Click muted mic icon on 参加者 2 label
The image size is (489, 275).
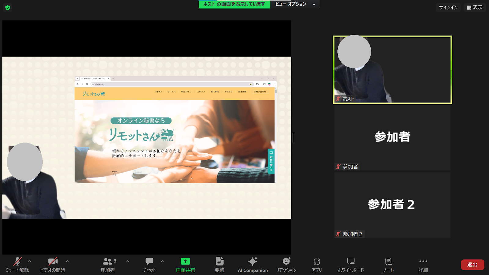[x=338, y=234]
